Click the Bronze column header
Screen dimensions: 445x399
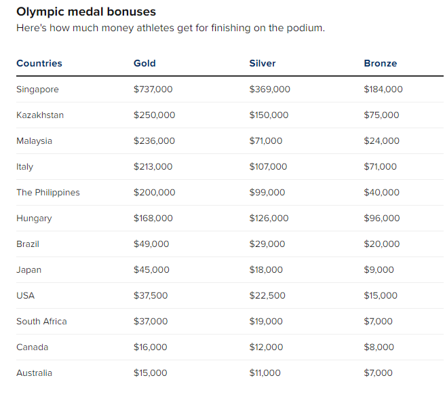click(x=381, y=63)
